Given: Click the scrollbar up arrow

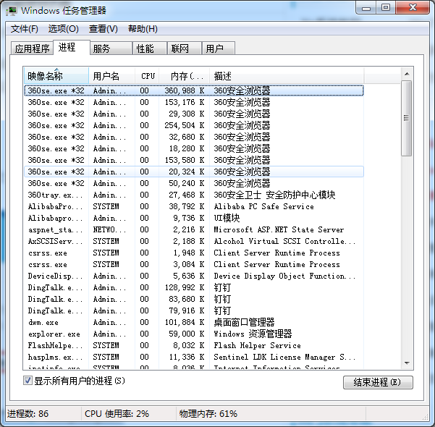Looking at the screenshot, I should click(x=407, y=74).
